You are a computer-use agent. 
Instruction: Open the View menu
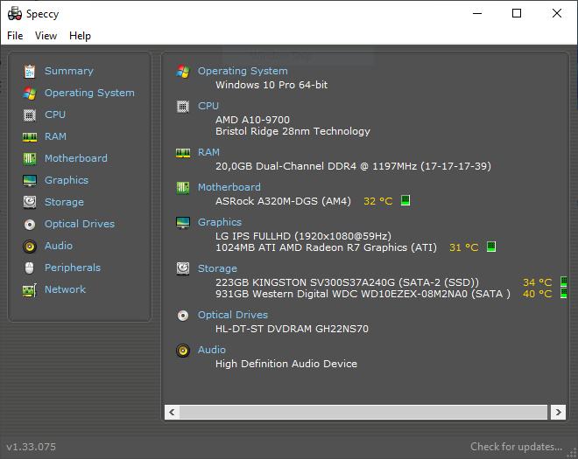click(46, 36)
